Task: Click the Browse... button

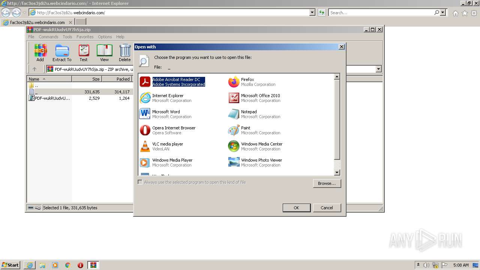Action: pos(327,183)
